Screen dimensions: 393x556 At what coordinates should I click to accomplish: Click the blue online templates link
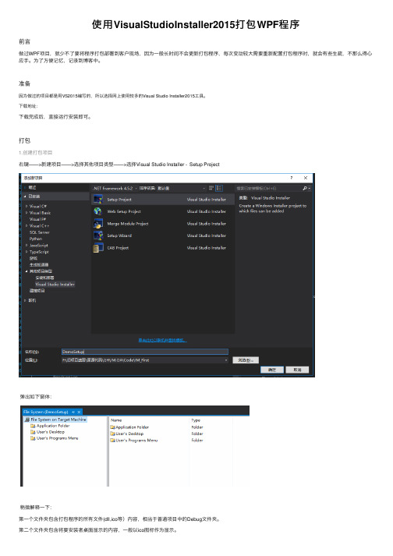point(162,340)
